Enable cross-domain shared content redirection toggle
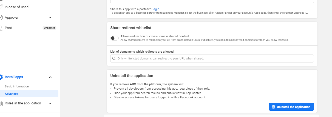332x117 pixels. [114, 38]
